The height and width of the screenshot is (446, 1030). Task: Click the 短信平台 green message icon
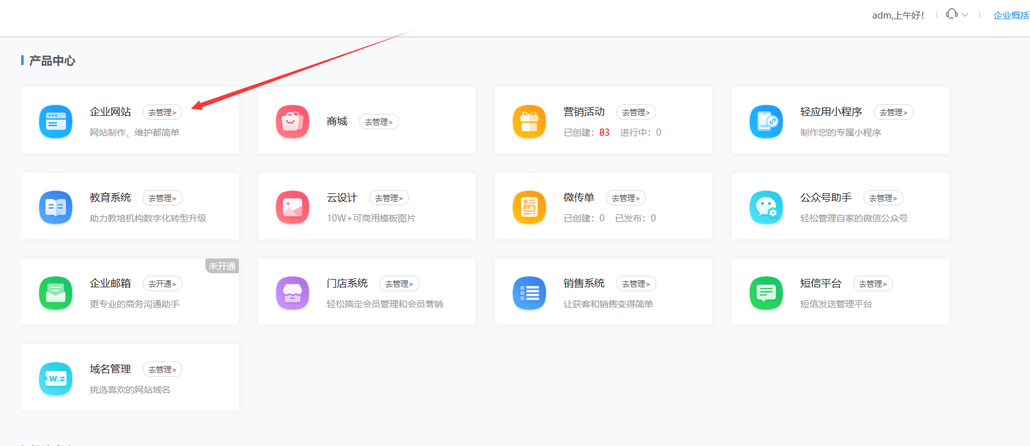click(x=766, y=293)
